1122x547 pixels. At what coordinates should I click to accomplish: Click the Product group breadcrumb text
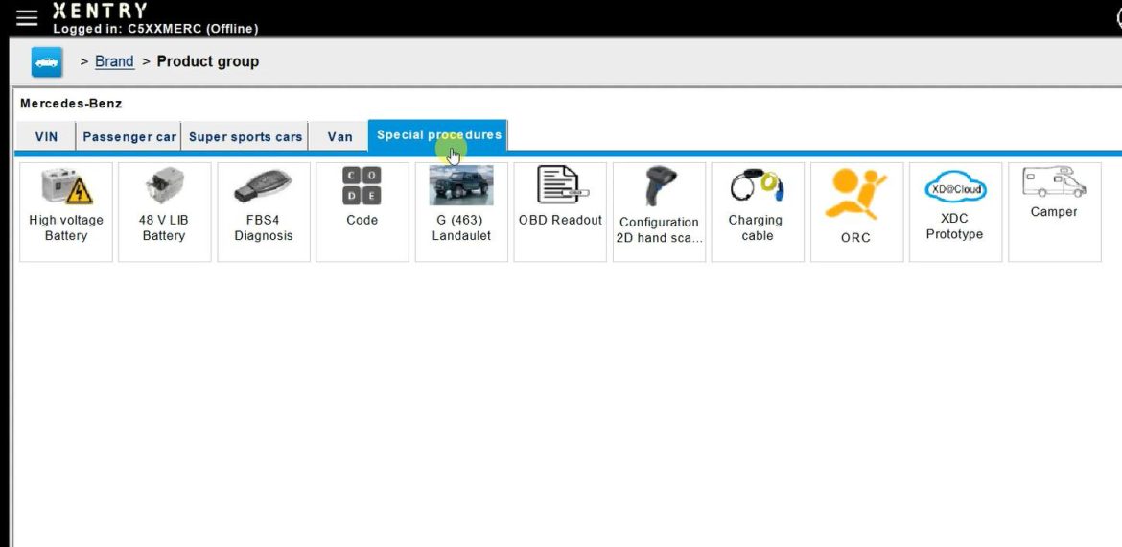coord(207,61)
